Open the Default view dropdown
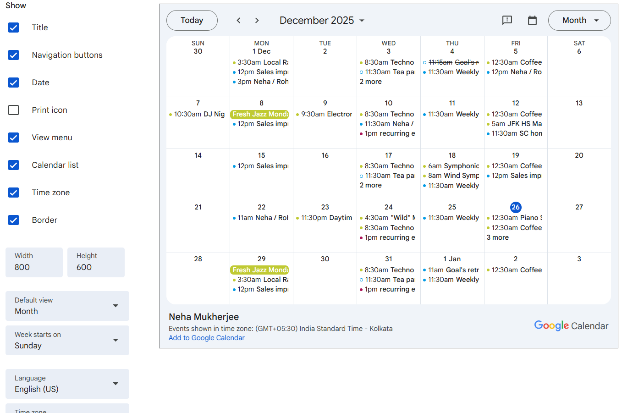 pyautogui.click(x=67, y=306)
